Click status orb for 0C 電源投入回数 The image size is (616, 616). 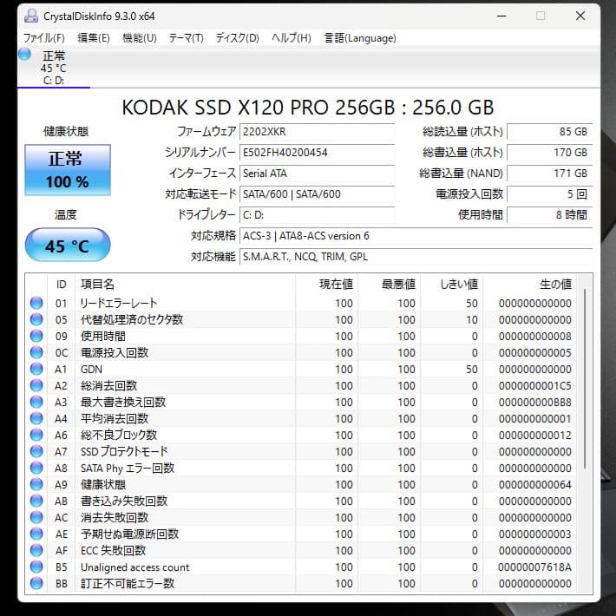coord(36,352)
